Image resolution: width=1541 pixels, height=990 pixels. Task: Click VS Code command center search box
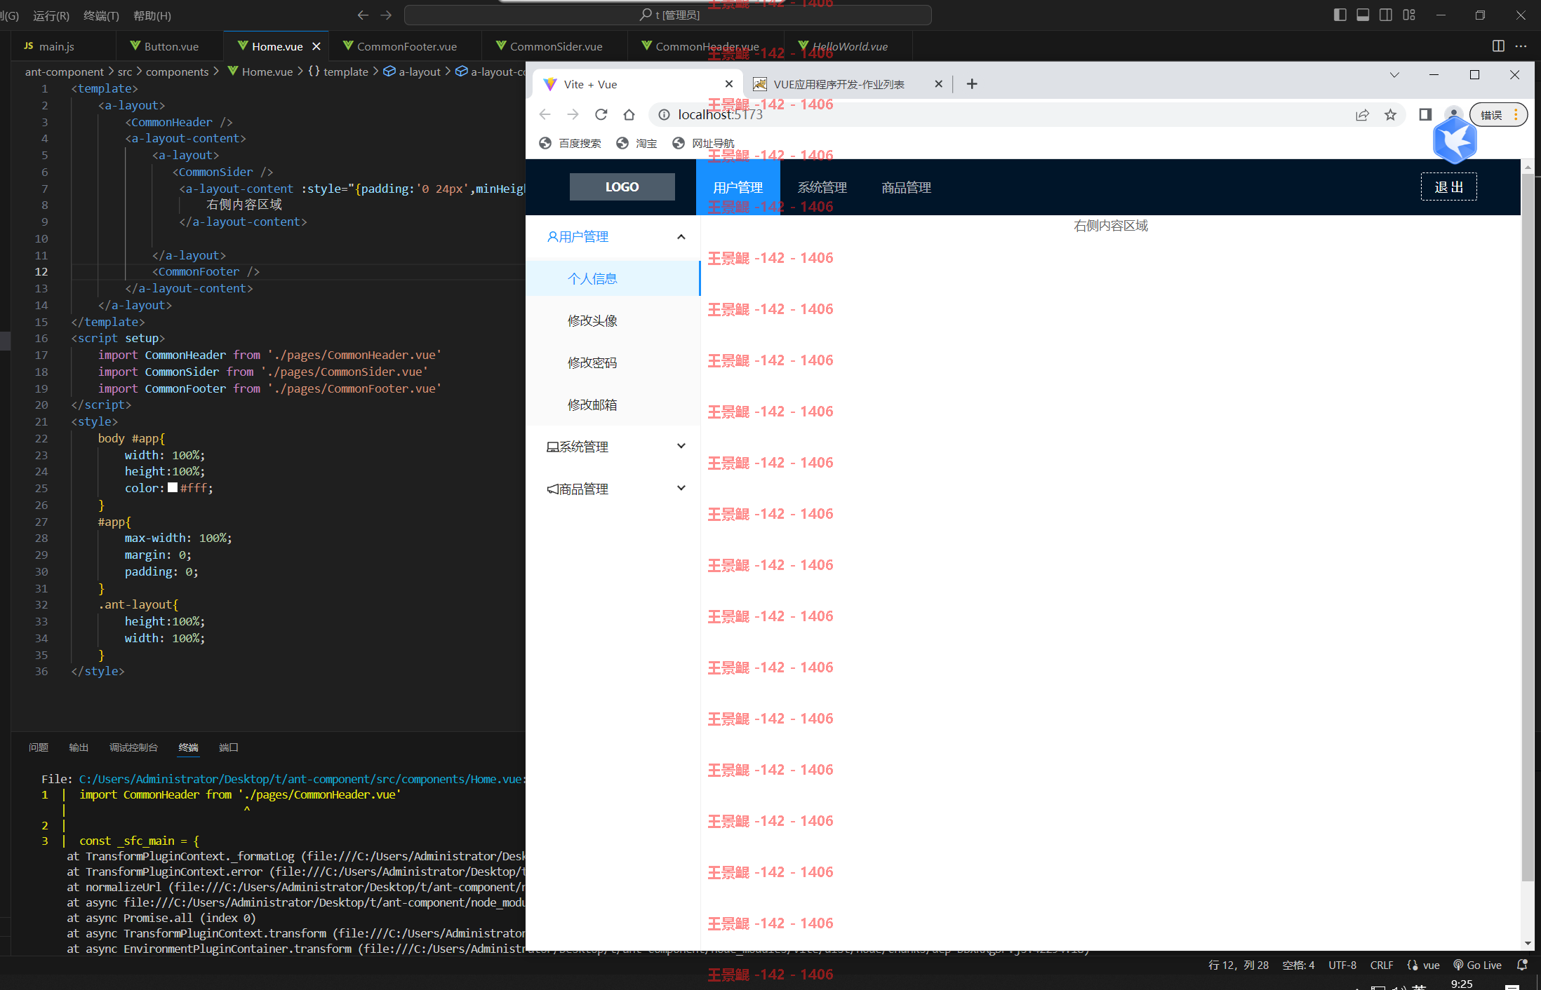pyautogui.click(x=668, y=15)
